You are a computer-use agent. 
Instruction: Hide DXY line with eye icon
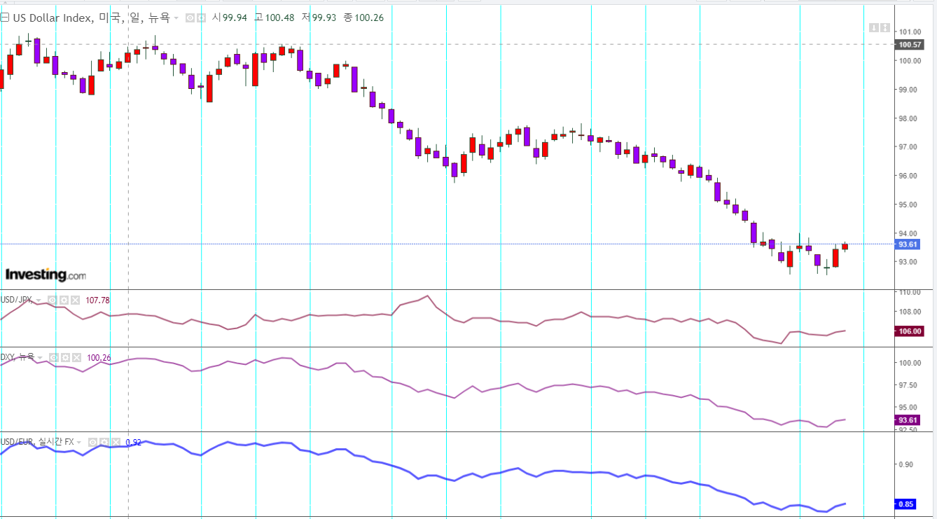[x=54, y=358]
